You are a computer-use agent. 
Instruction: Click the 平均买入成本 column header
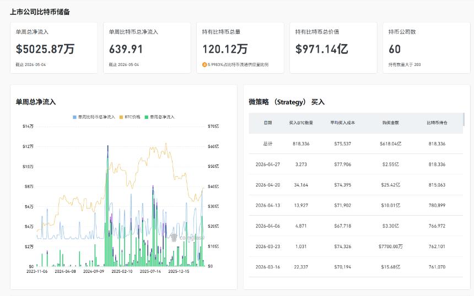pyautogui.click(x=343, y=123)
